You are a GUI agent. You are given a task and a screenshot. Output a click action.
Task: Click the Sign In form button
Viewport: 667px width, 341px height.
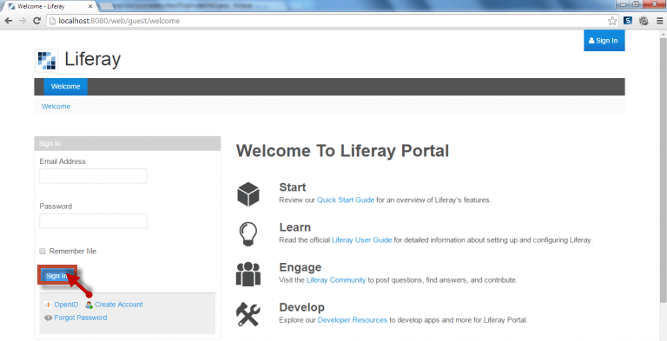57,276
